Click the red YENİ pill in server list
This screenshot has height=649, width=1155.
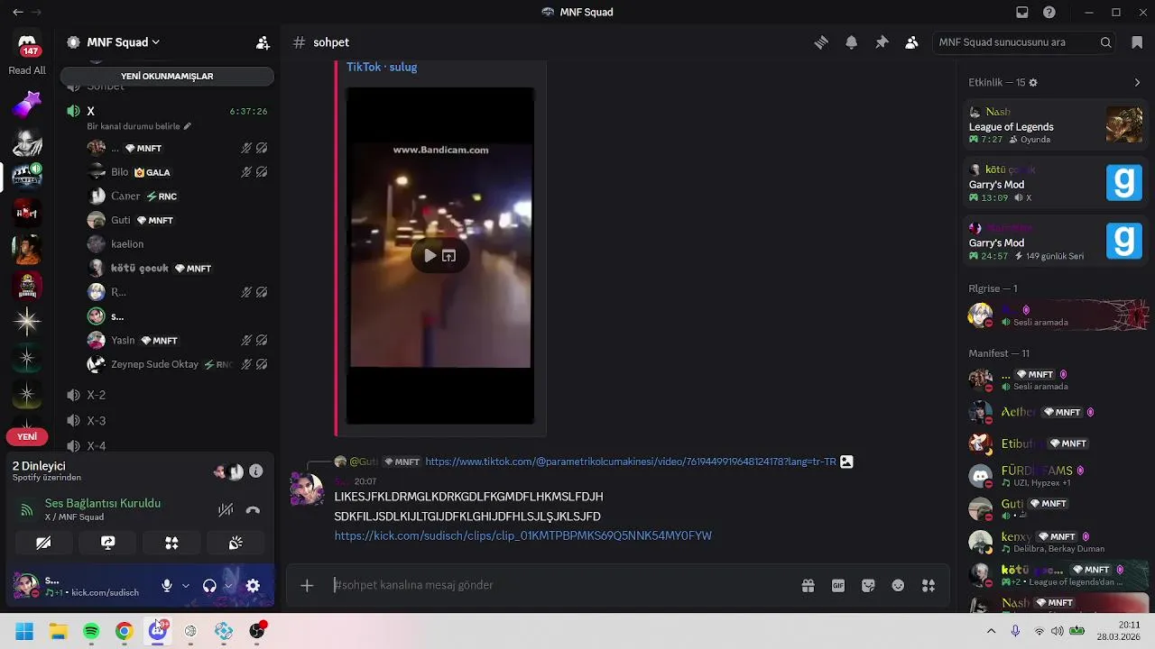(27, 436)
